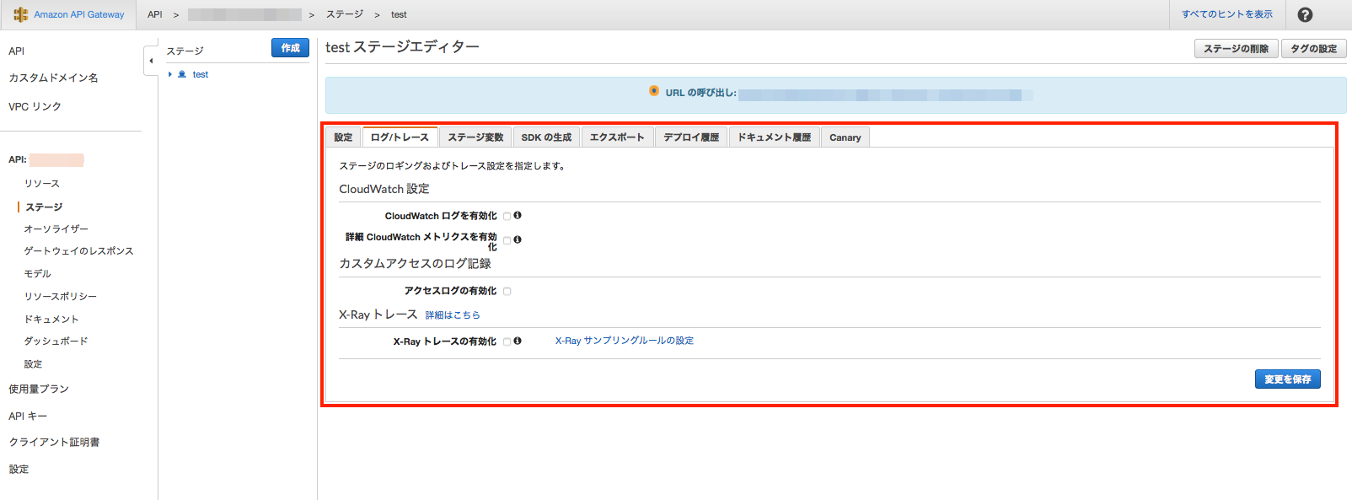Click the test stage icon in tree
This screenshot has width=1352, height=500.
(x=182, y=74)
